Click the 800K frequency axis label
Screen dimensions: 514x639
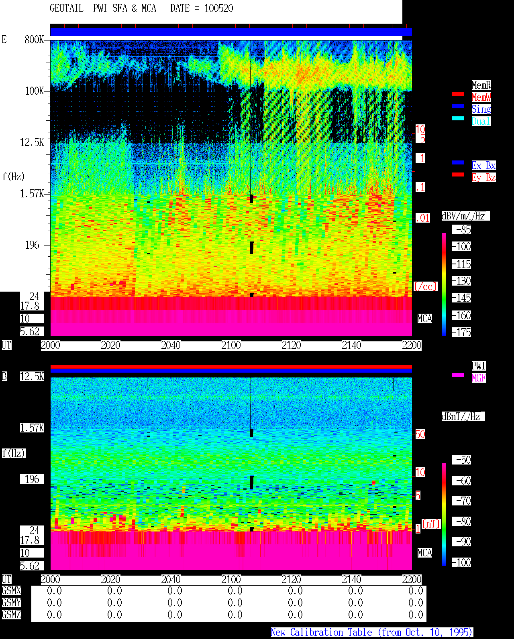(x=34, y=40)
